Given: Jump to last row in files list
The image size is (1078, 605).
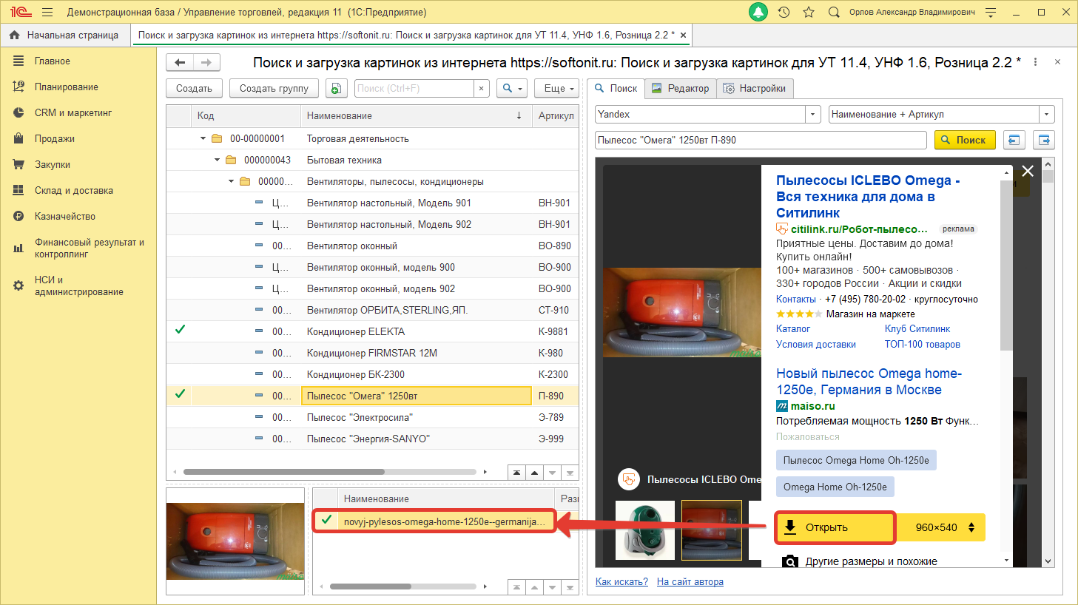Looking at the screenshot, I should [x=570, y=587].
